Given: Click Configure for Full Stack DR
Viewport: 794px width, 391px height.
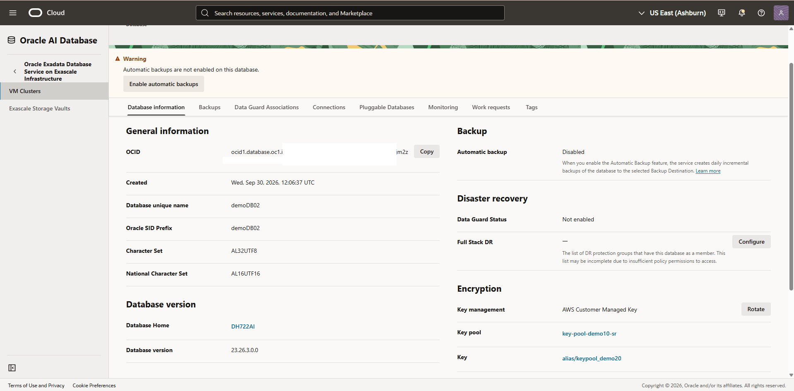Looking at the screenshot, I should pyautogui.click(x=751, y=242).
